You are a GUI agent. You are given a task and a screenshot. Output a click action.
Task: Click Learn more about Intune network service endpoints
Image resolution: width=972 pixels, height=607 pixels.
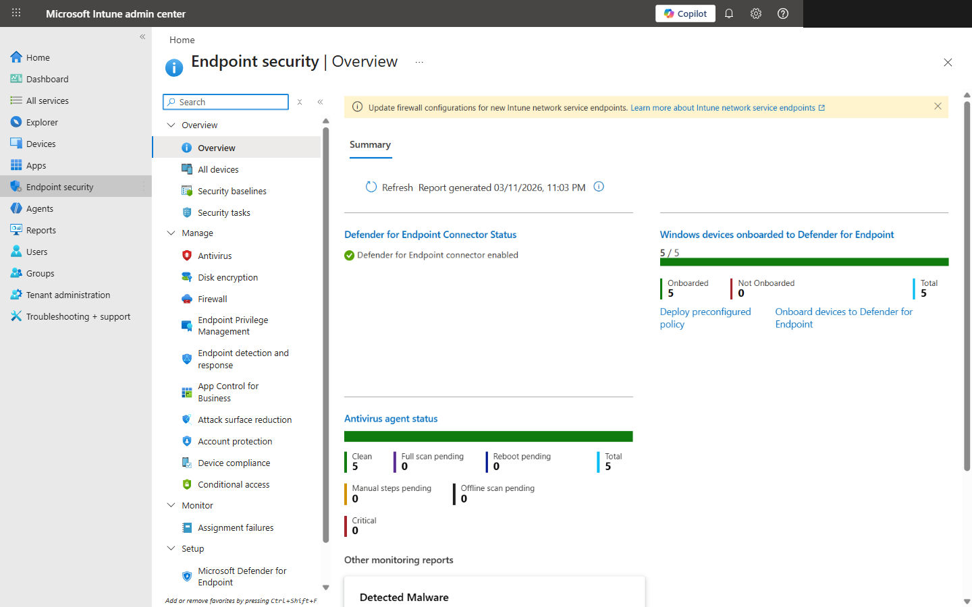tap(724, 107)
